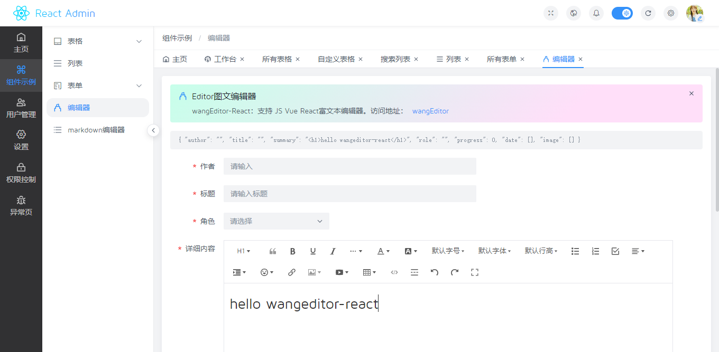Open the 角色 selection dropdown
This screenshot has height=352, width=719.
(x=276, y=221)
